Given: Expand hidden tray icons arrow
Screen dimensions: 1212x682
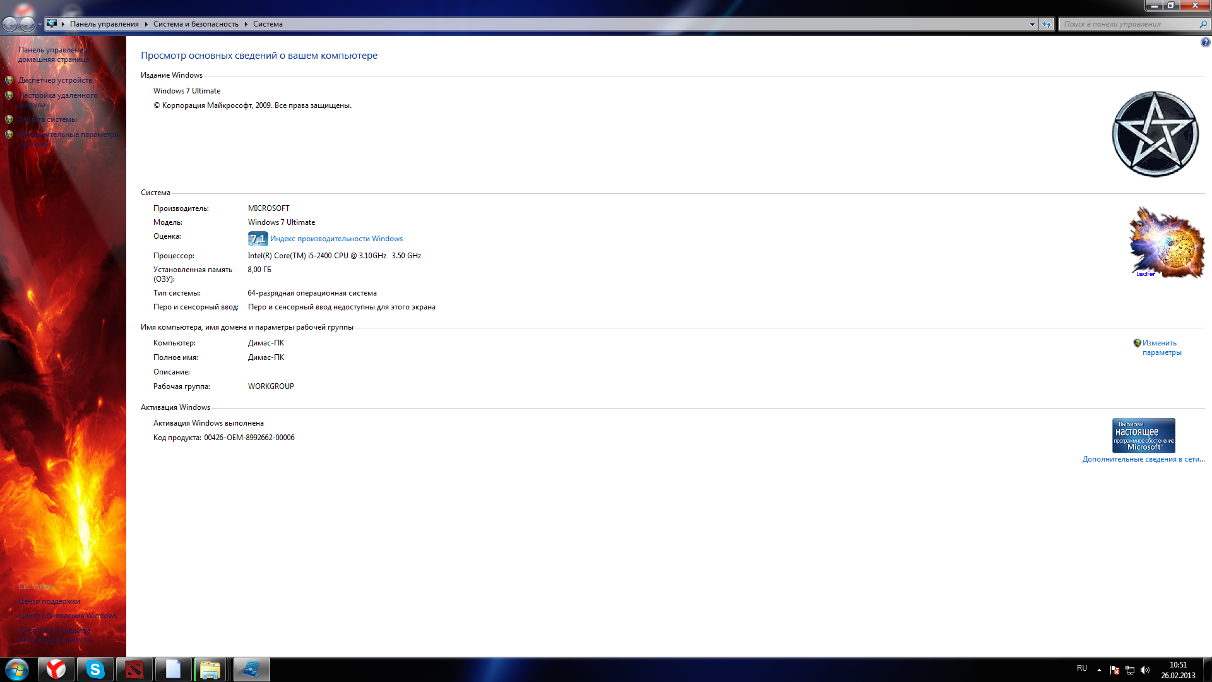Looking at the screenshot, I should [x=1099, y=670].
